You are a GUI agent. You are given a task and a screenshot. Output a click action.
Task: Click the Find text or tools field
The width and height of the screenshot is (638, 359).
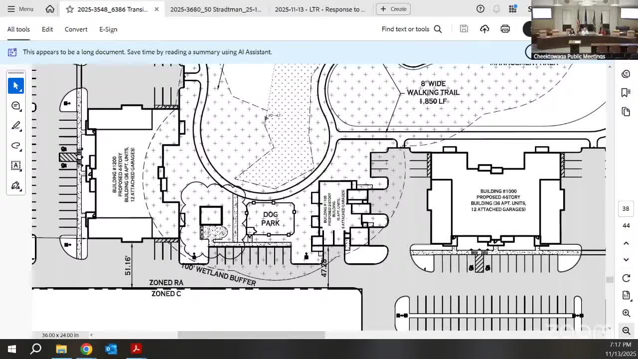411,29
